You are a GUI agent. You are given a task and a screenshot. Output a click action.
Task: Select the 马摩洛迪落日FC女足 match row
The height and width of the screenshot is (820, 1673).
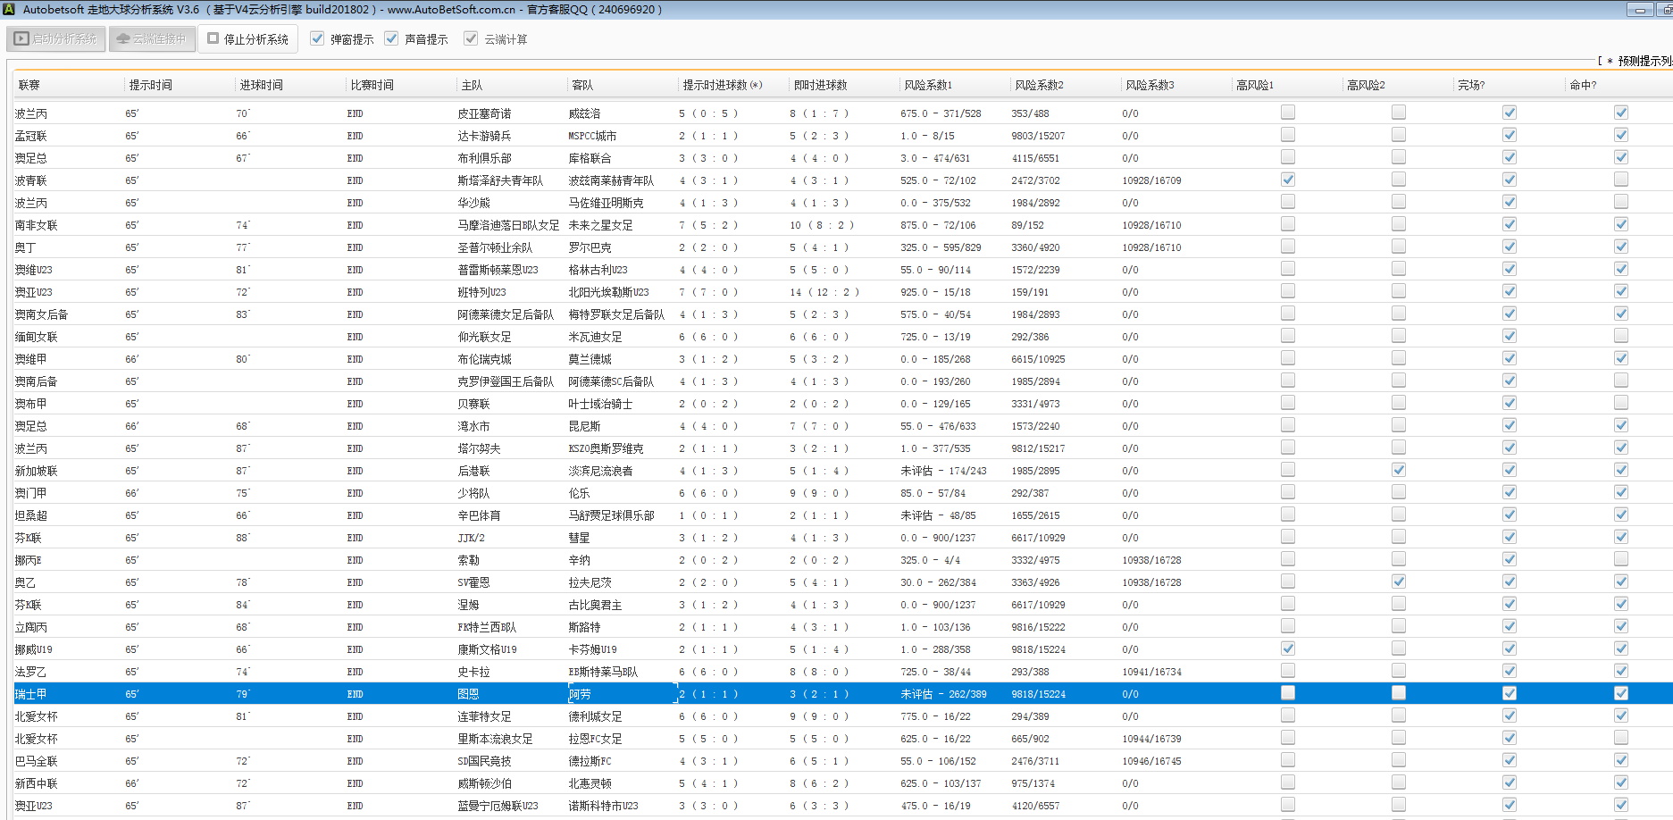(x=507, y=225)
